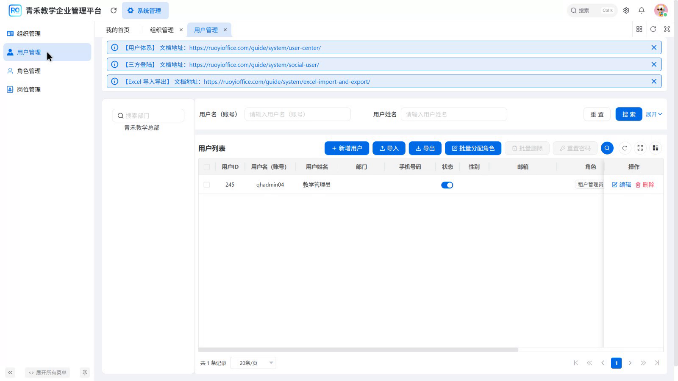Click the 重置 button
Viewport: 678px width, 381px height.
click(x=597, y=114)
